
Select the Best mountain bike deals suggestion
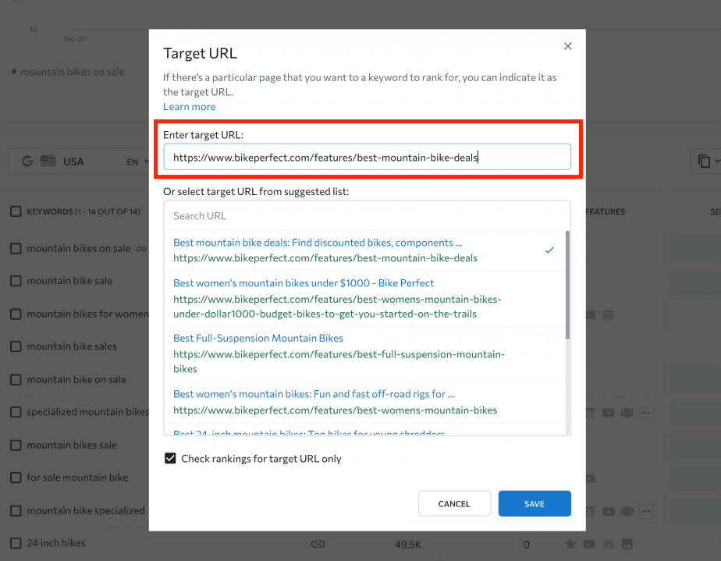point(364,250)
